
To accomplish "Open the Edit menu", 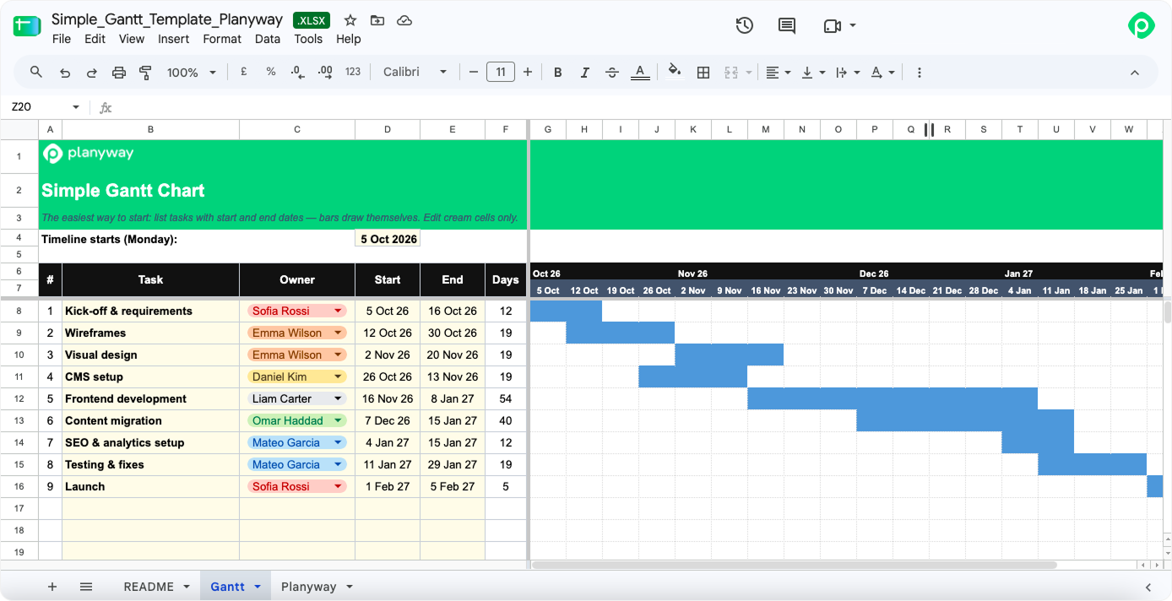I will 95,39.
